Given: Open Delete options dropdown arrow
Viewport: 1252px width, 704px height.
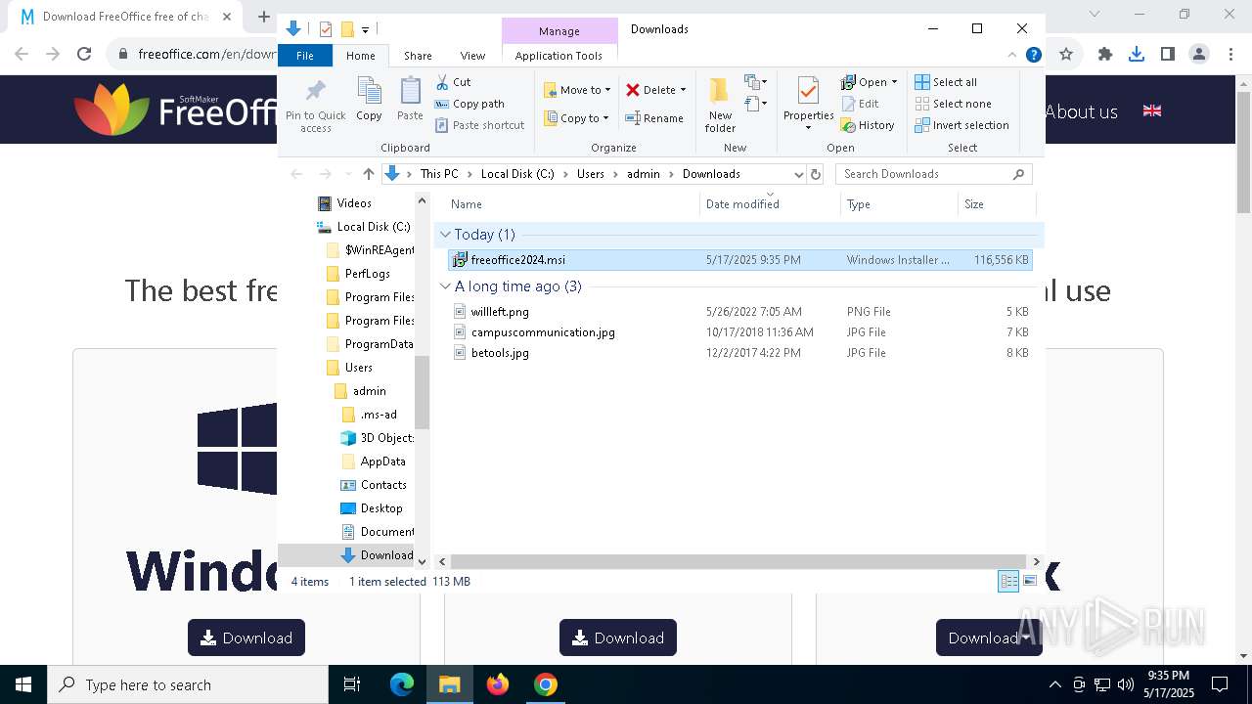Looking at the screenshot, I should 683,90.
